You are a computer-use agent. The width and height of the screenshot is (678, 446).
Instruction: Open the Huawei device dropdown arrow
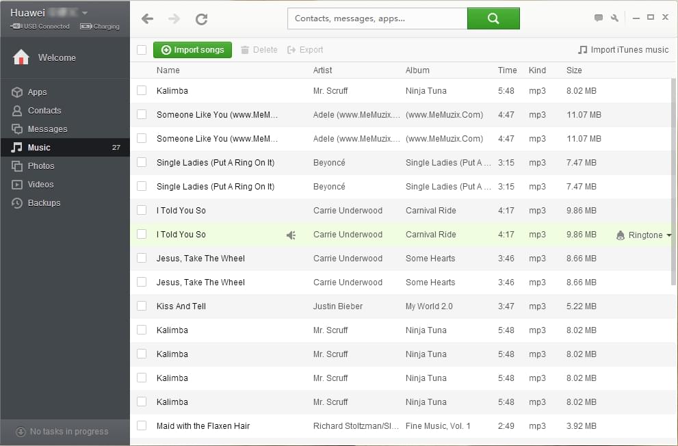tap(85, 13)
